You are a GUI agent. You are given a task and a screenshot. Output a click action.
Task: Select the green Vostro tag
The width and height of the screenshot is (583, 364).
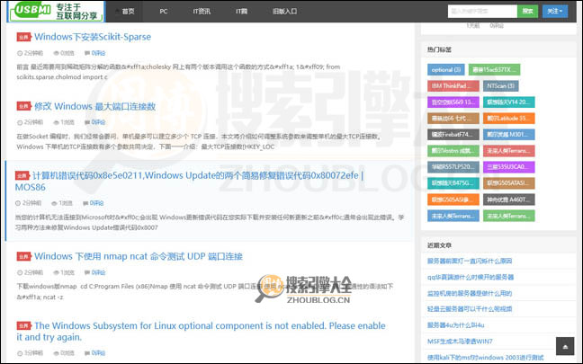click(453, 151)
